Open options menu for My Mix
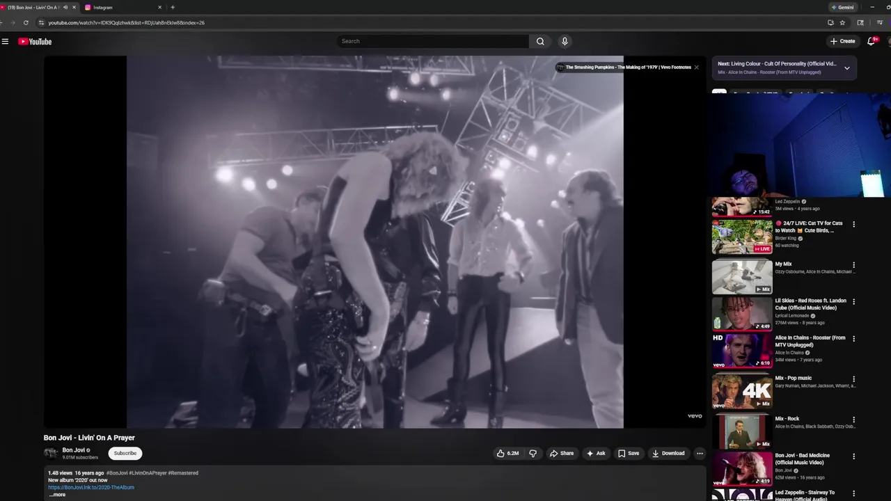The height and width of the screenshot is (501, 891). [853, 265]
